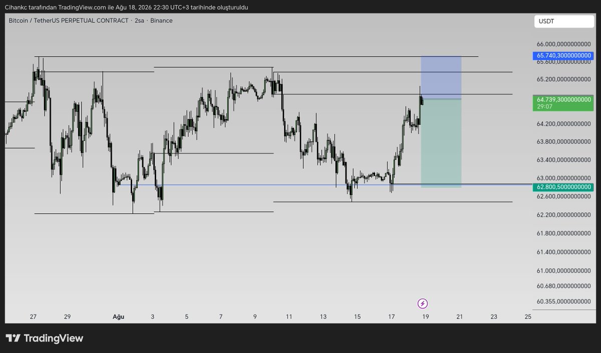Viewport: 601px width, 353px height.
Task: Click the 63.000,0000000000 price axis label
Action: tap(564, 178)
